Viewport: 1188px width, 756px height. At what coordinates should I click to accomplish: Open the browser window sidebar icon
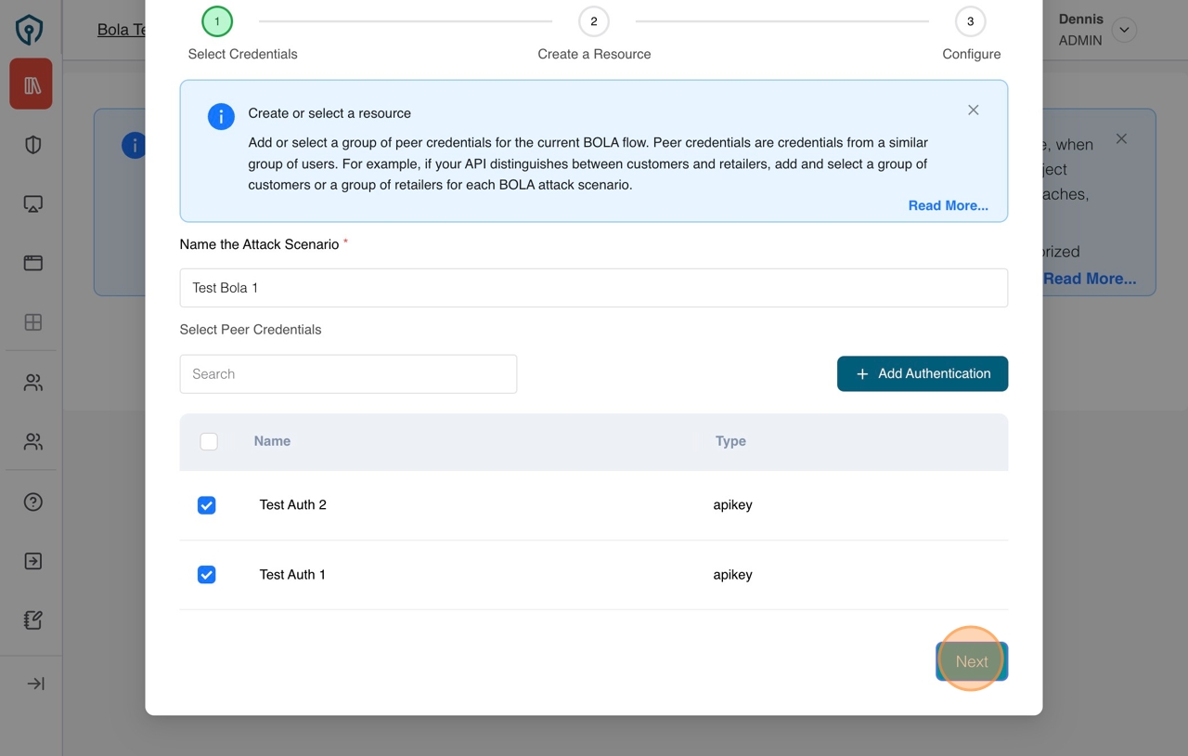pyautogui.click(x=33, y=263)
